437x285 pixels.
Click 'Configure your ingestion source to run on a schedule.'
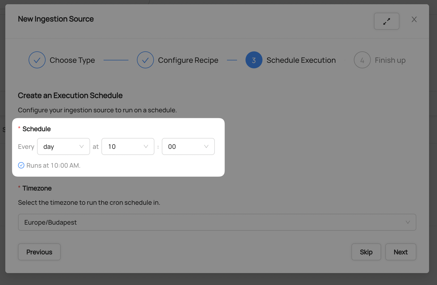pos(97,110)
